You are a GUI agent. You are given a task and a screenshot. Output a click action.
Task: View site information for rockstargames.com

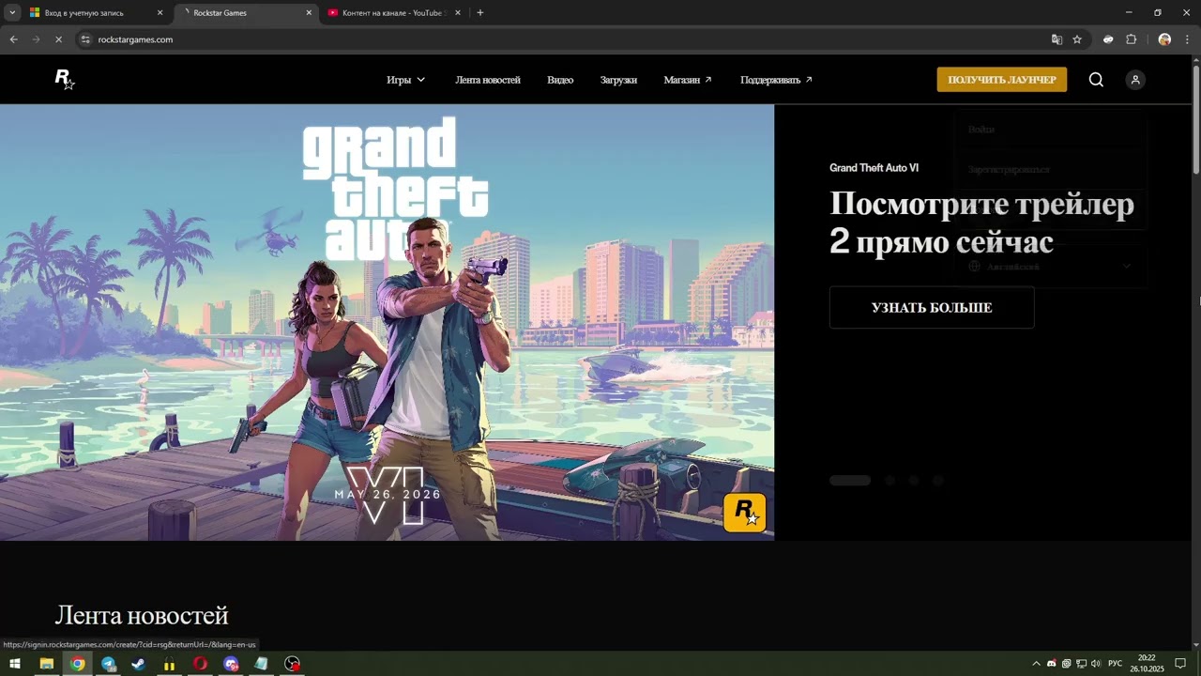[85, 39]
